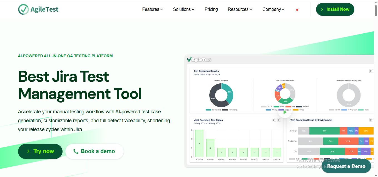Viewport: 378px width, 177px height.
Task: Open the language selector flag icon
Action: point(297,9)
